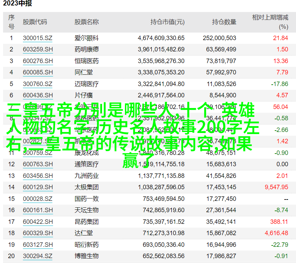Click stock code 600276.SH

[x=38, y=61]
